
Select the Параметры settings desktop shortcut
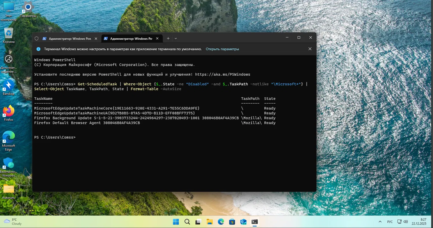click(x=28, y=8)
